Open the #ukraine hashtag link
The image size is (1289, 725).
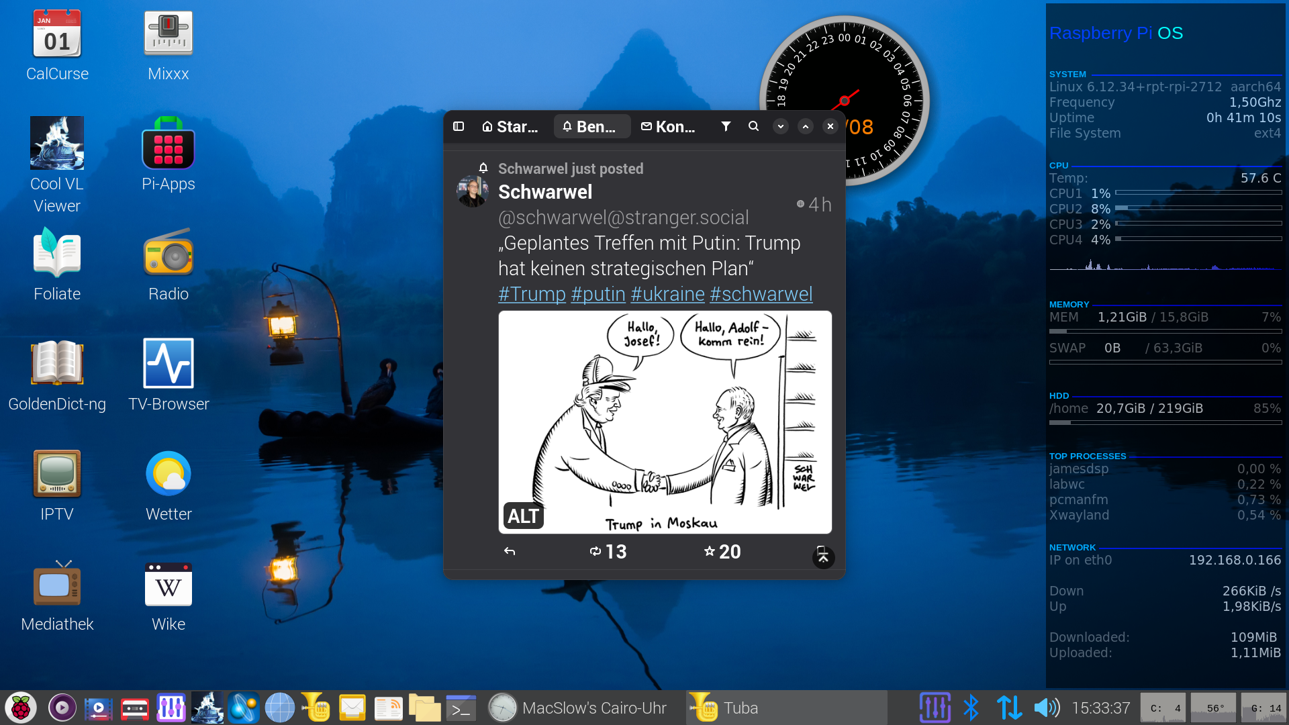[x=667, y=294]
